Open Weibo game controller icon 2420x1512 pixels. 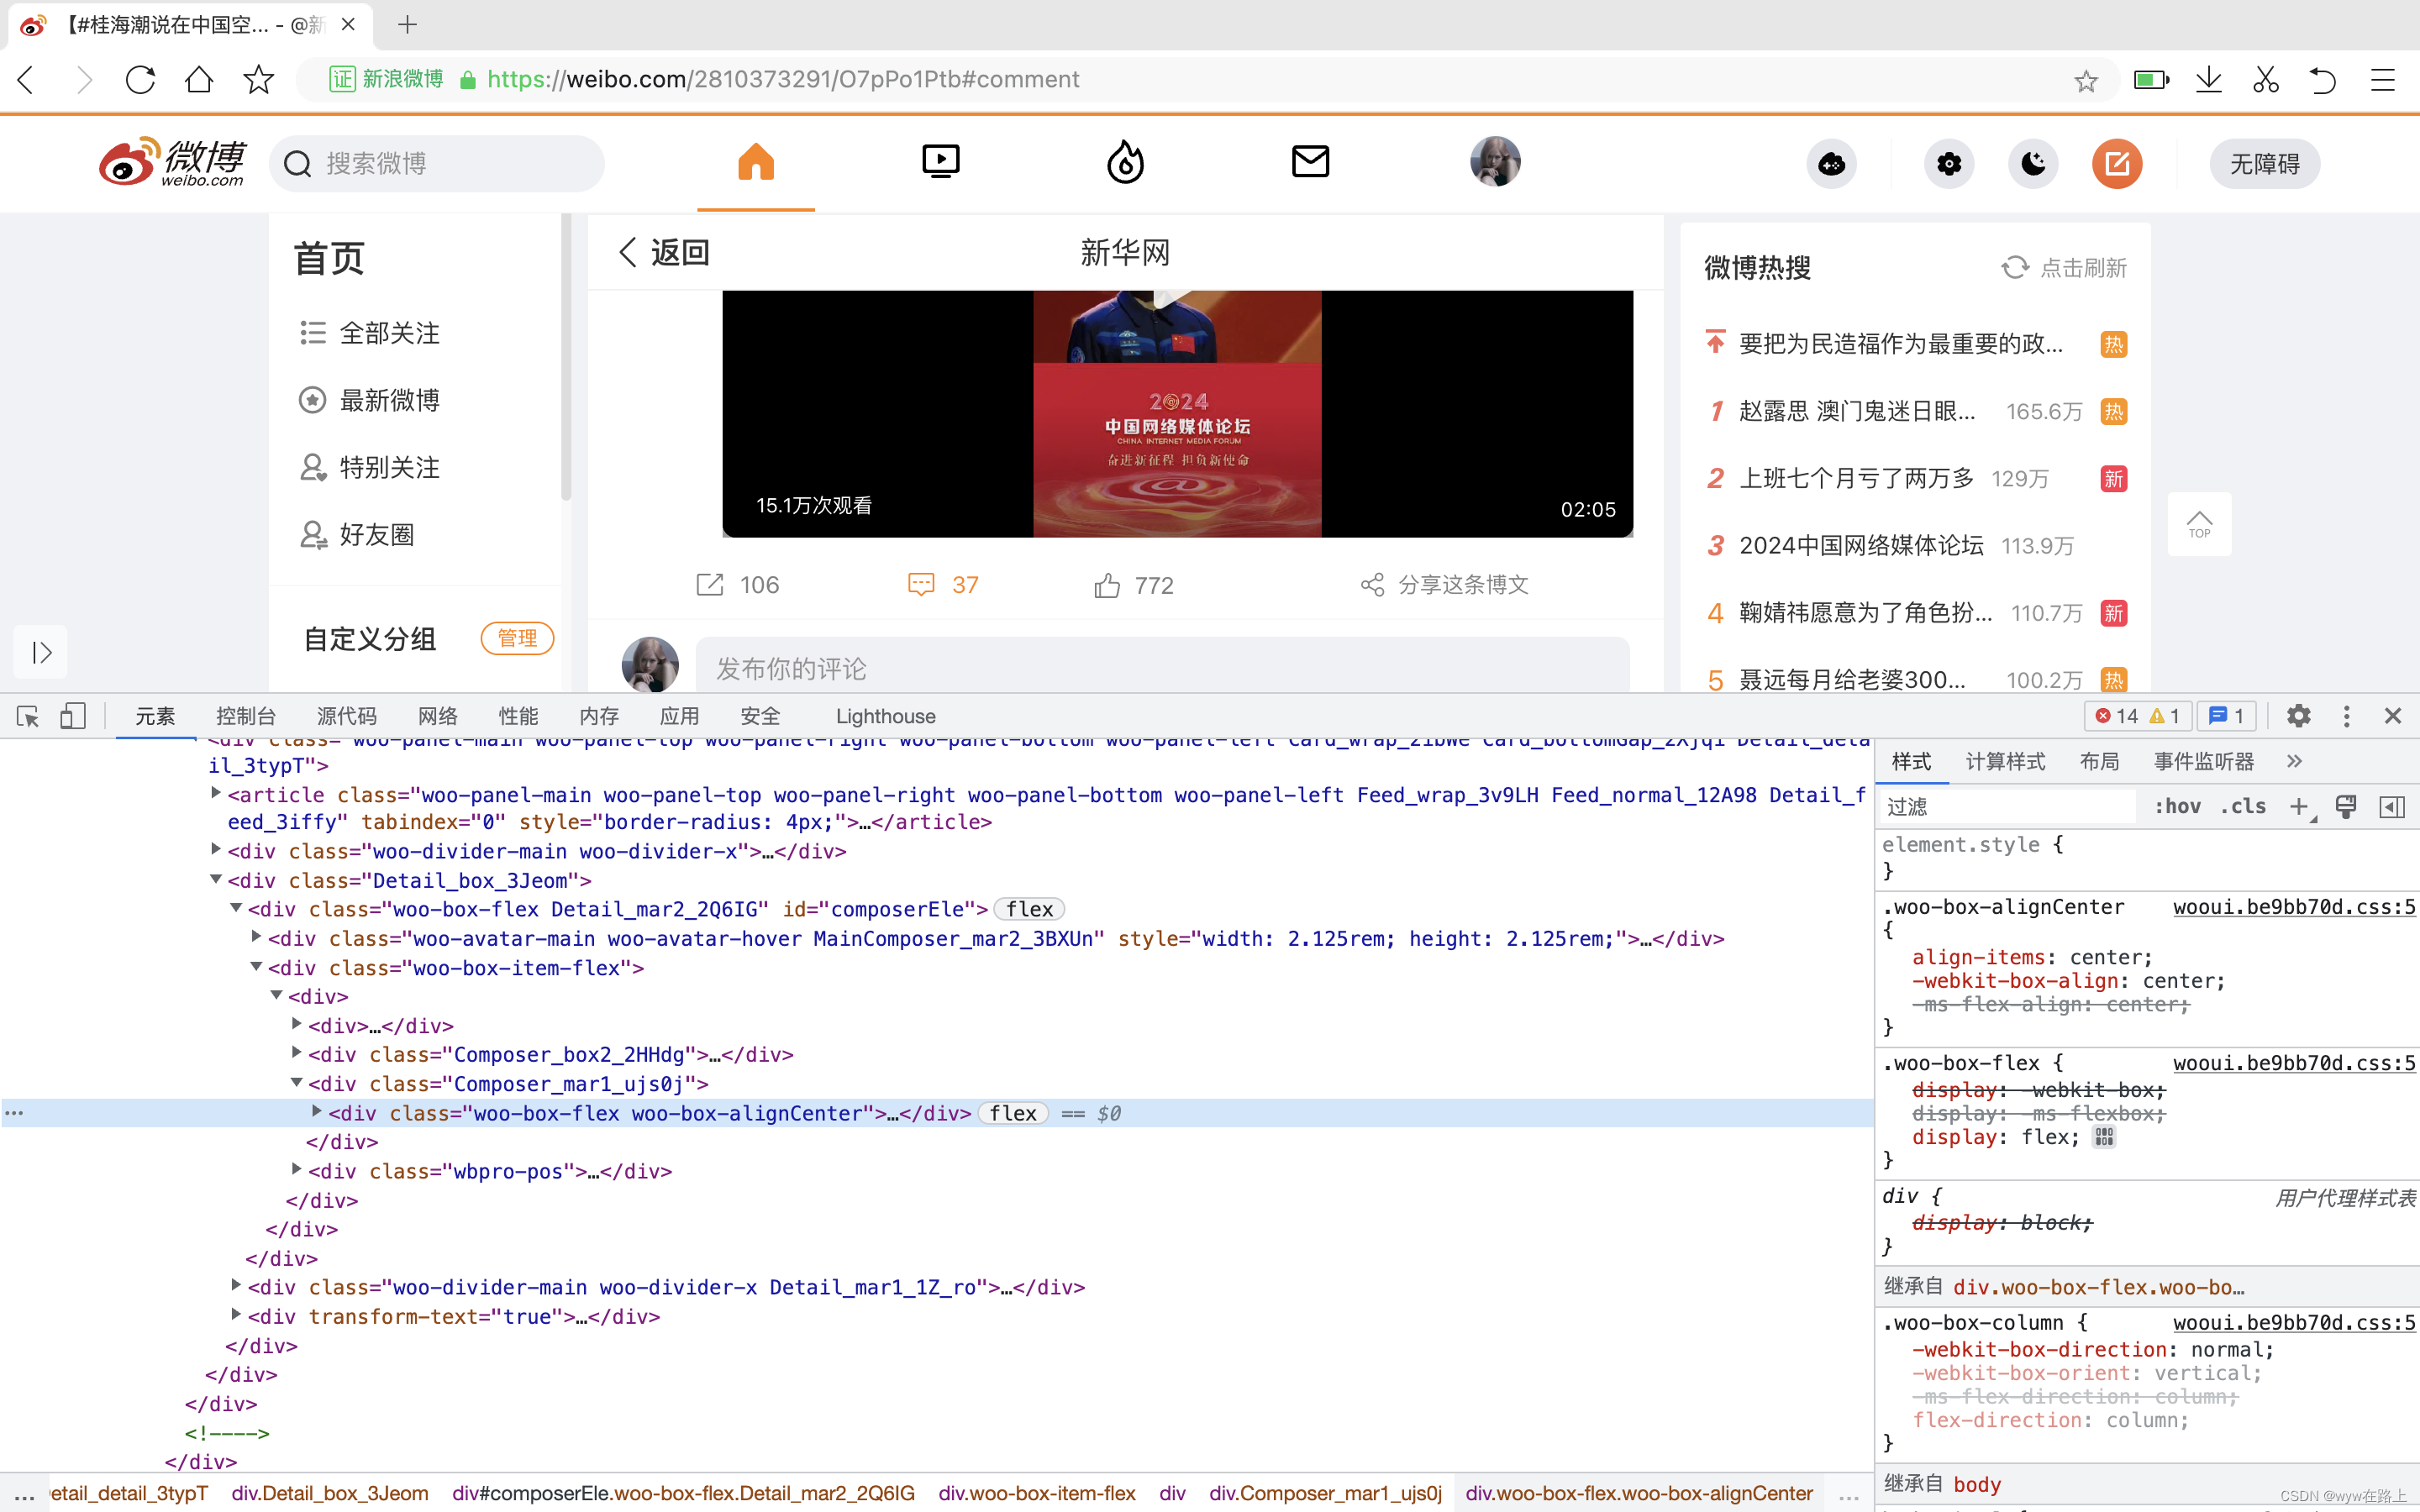click(1831, 164)
